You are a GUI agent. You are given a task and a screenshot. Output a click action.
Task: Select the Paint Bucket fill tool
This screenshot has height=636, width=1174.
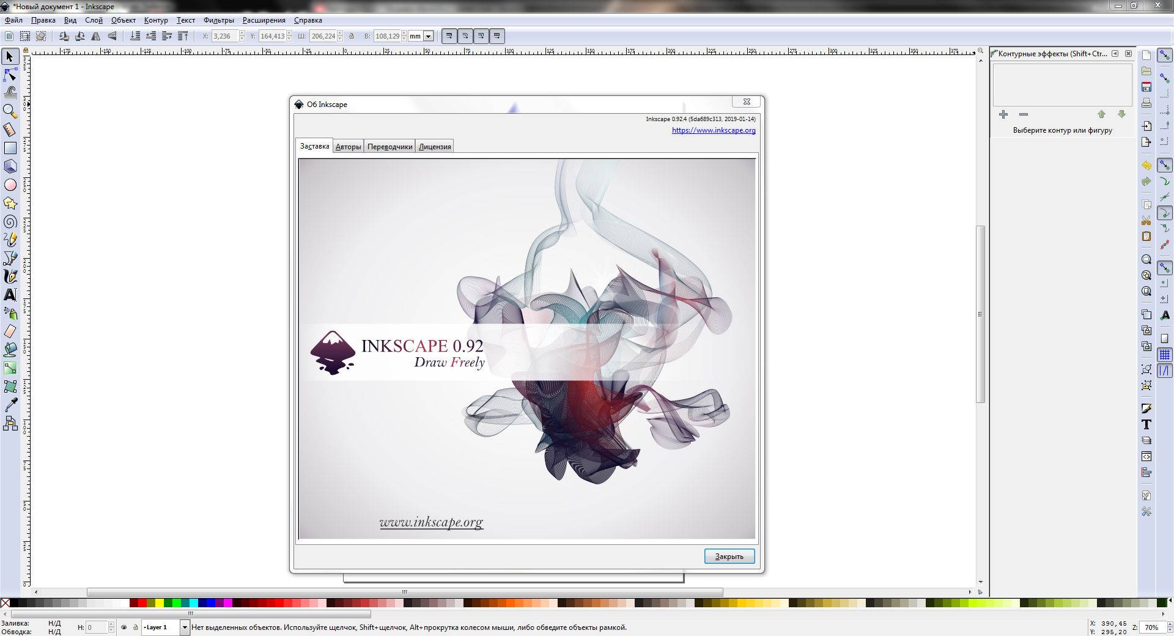(10, 350)
